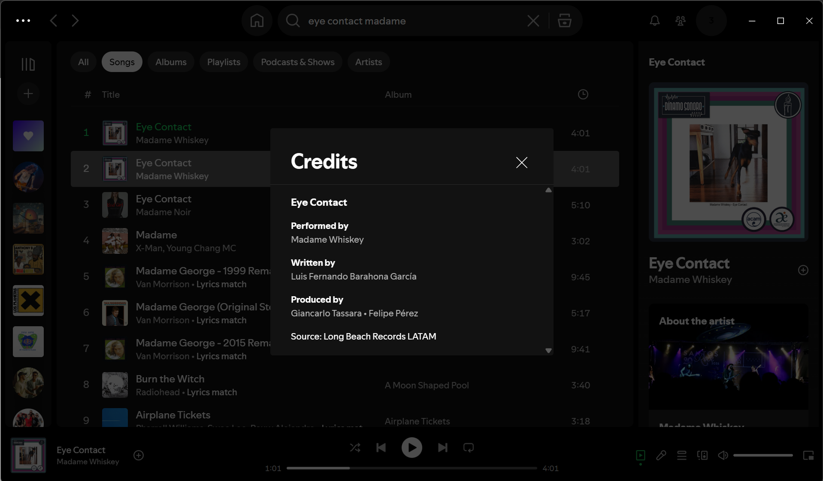Expand Your Library sidebar

pos(28,64)
